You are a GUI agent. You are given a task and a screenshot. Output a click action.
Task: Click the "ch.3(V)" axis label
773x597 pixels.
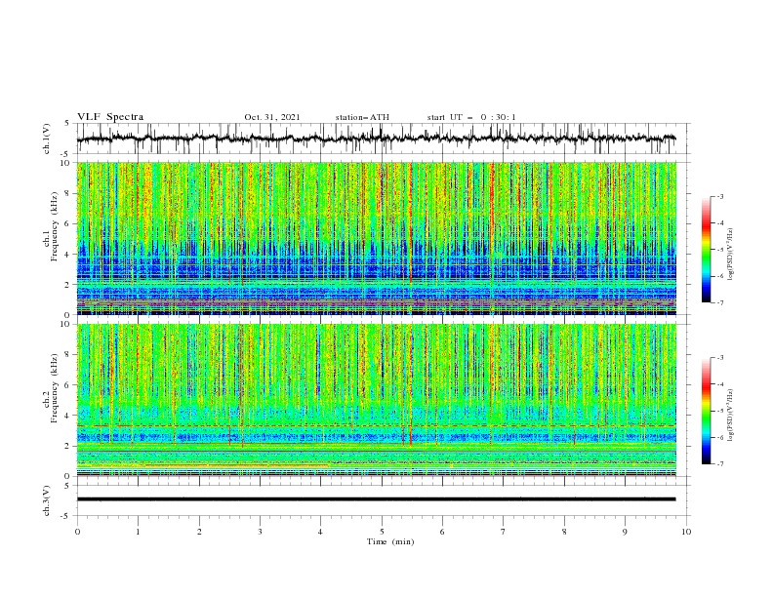pyautogui.click(x=47, y=500)
